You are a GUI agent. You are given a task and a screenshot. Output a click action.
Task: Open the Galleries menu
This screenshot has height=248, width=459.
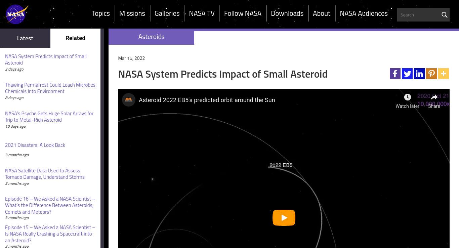167,13
